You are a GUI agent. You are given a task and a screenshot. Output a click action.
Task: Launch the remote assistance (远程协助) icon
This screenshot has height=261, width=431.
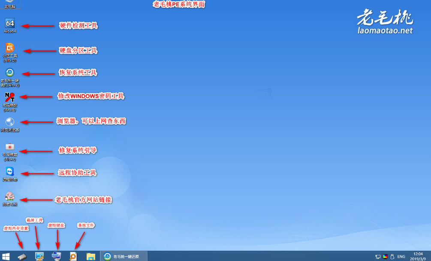(x=10, y=171)
